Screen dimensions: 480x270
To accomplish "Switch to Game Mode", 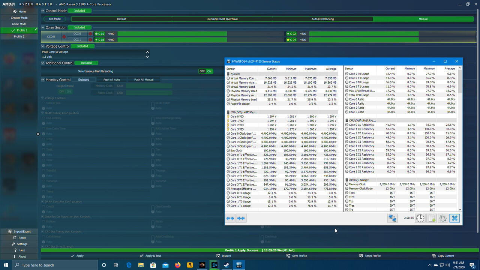I will click(19, 24).
